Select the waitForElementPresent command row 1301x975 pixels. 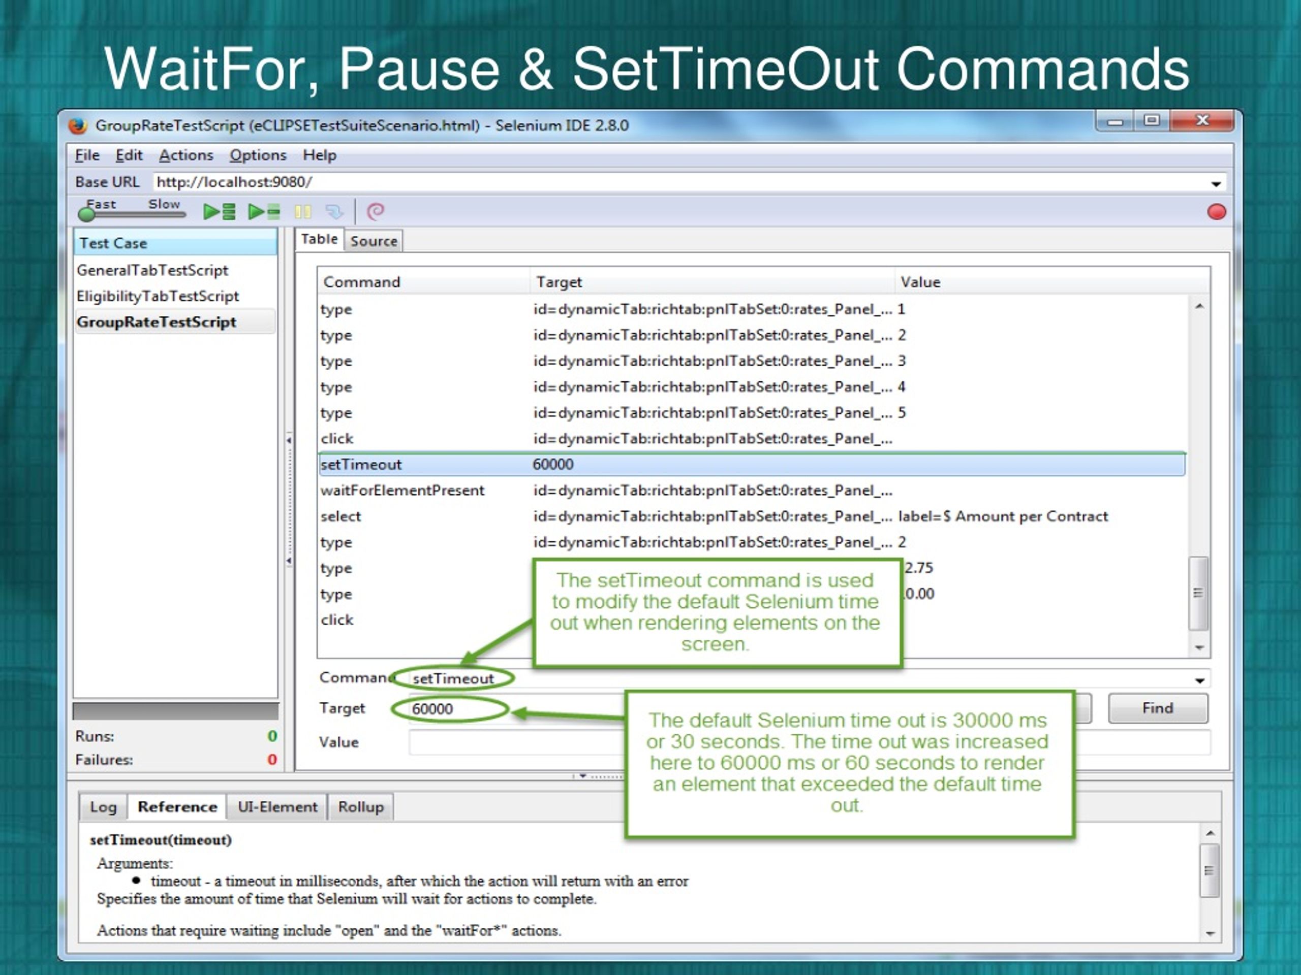pos(751,490)
